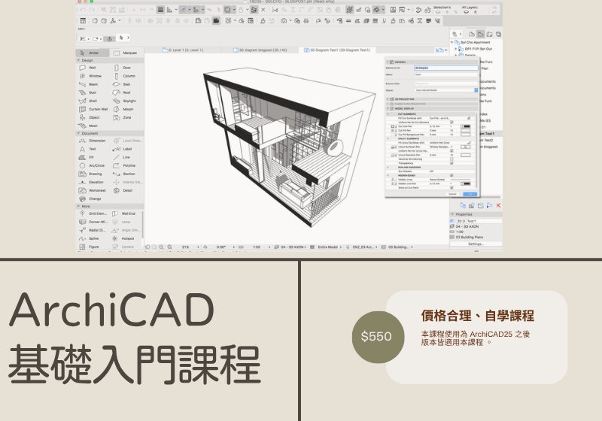602x421 pixels.
Task: Select the Spline tool
Action: click(x=89, y=238)
